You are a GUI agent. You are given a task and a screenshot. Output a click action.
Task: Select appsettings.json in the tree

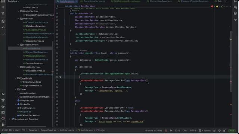[27, 93]
